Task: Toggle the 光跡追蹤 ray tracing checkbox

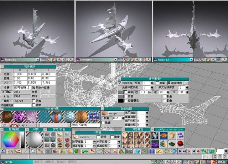Action: [x=120, y=83]
